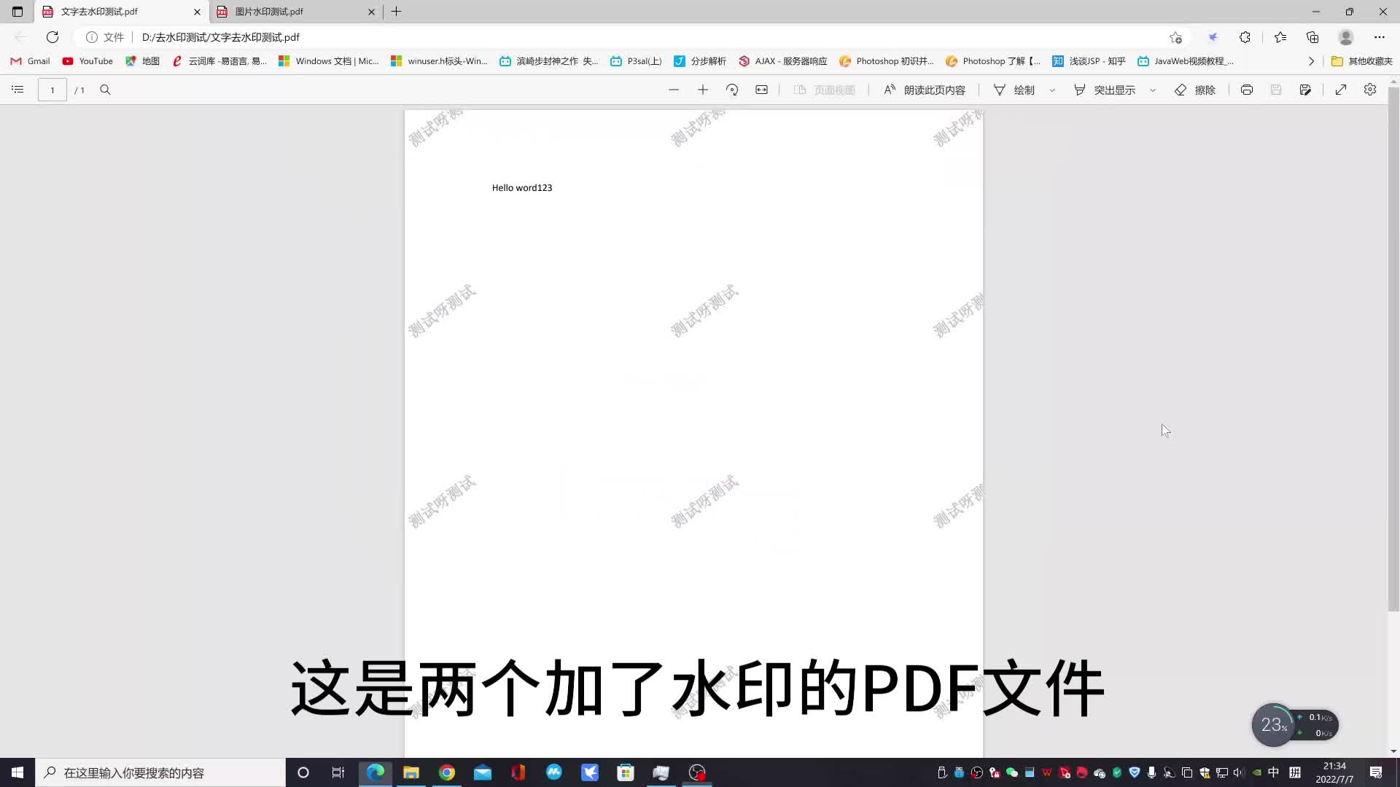Open the notification center icon
Viewport: 1400px width, 787px height.
tap(1376, 772)
